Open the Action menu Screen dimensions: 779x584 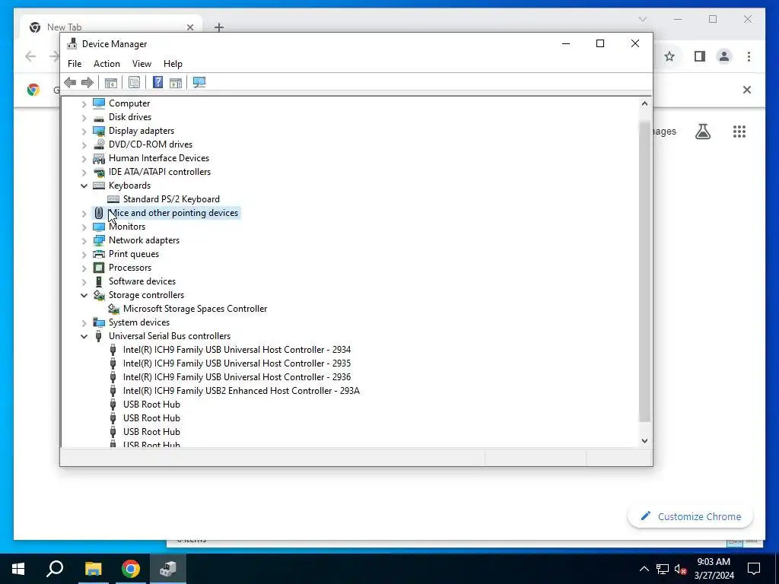click(107, 64)
